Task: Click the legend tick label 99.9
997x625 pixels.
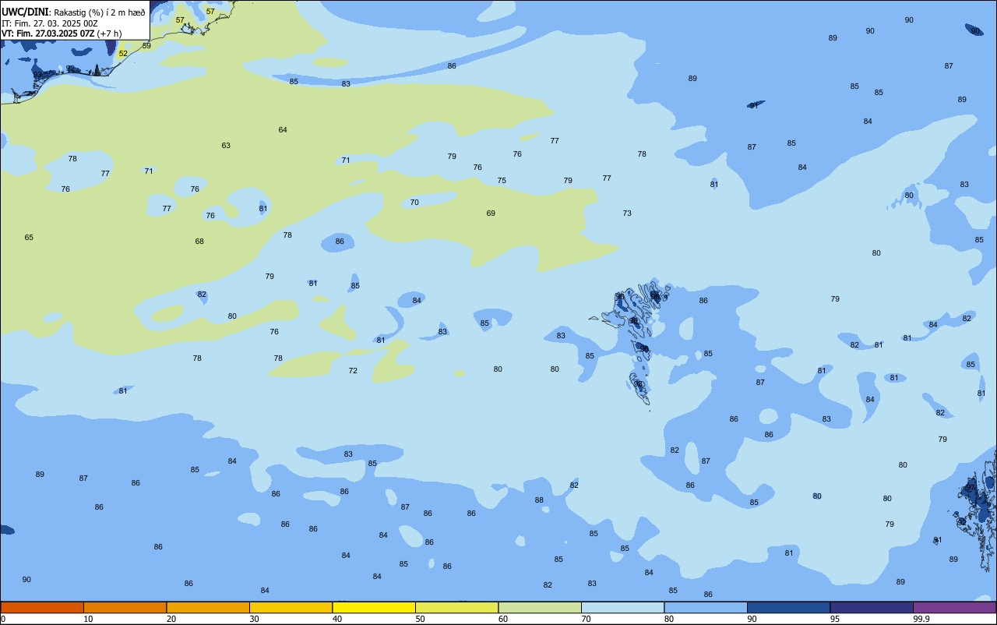Action: pos(921,619)
